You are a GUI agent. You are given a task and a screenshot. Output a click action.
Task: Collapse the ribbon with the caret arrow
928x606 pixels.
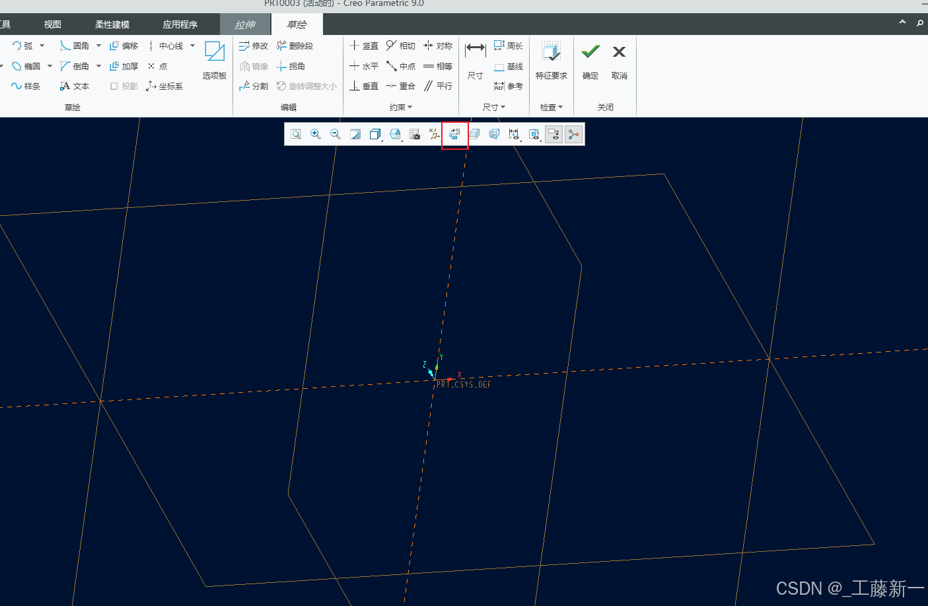902,22
